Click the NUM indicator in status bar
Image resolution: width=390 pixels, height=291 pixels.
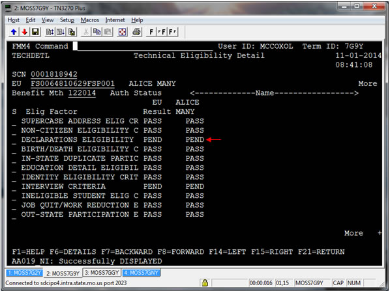coord(353,283)
